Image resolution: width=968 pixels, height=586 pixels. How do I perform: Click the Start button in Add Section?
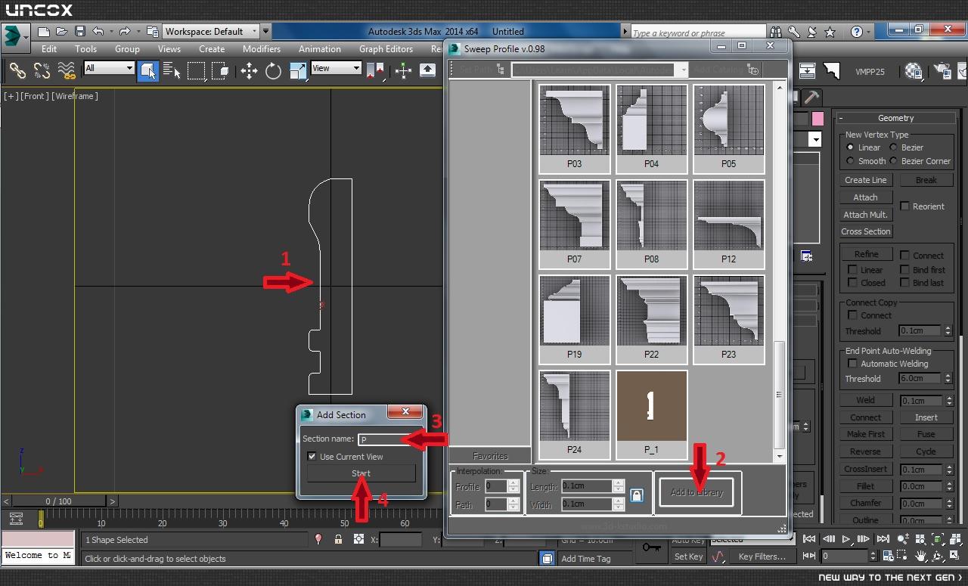pos(361,473)
